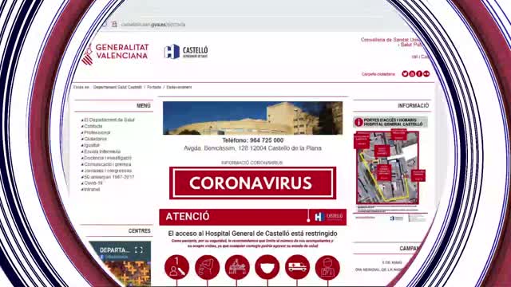
Task: Expand the Contacte menu item
Action: pos(93,126)
